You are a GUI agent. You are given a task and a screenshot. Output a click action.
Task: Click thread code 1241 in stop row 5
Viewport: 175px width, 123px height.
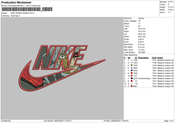(154, 70)
